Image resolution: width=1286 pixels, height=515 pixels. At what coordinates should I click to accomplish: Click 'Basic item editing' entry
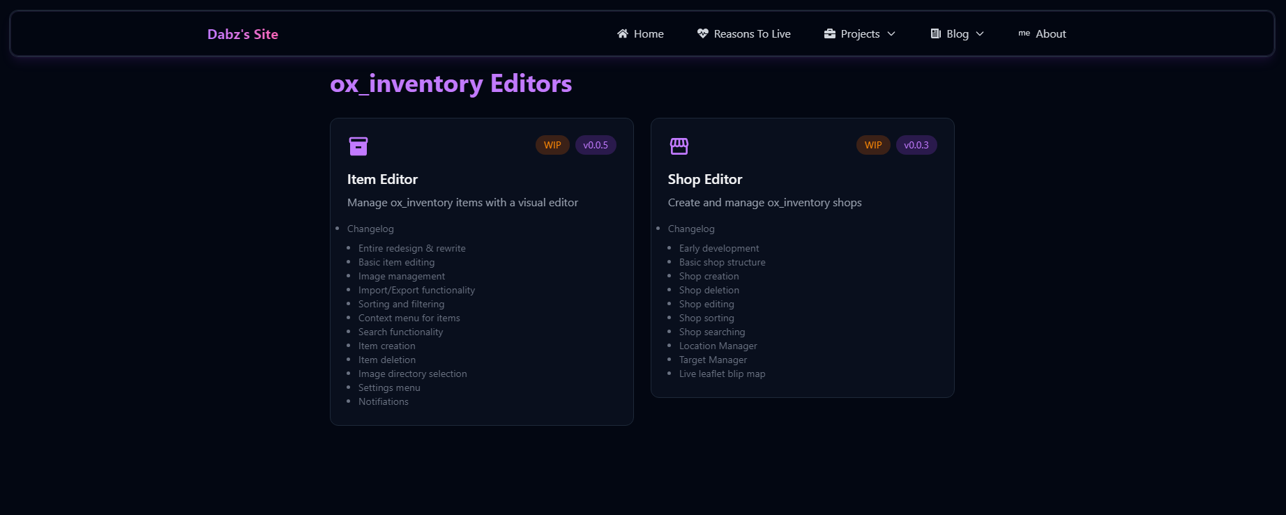pyautogui.click(x=396, y=262)
